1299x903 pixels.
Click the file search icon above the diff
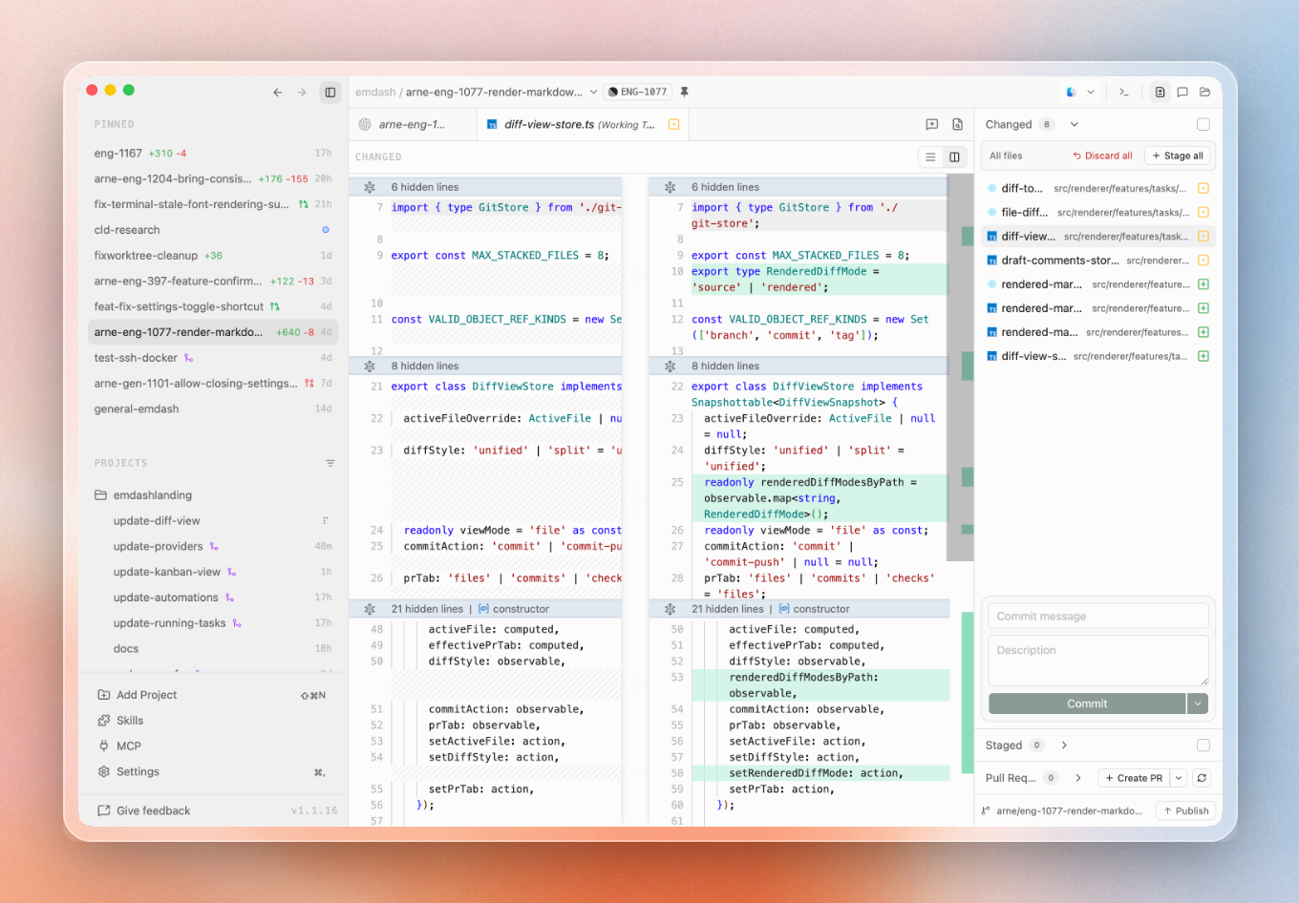tap(957, 124)
